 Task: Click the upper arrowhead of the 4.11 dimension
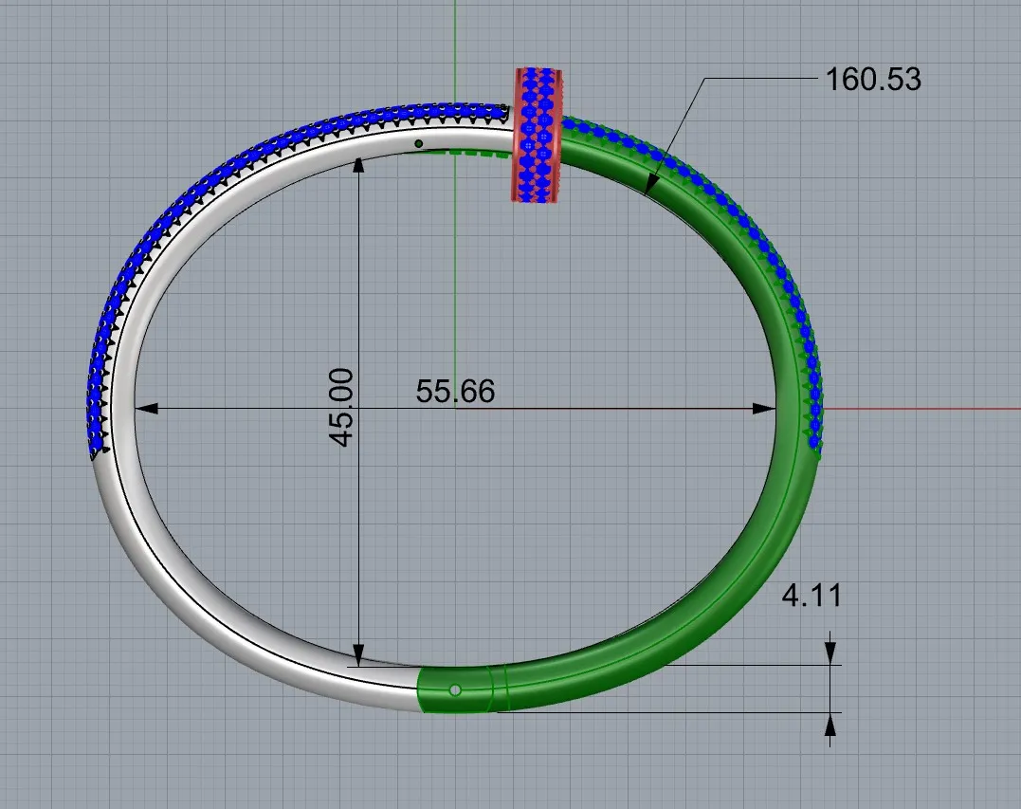[830, 653]
